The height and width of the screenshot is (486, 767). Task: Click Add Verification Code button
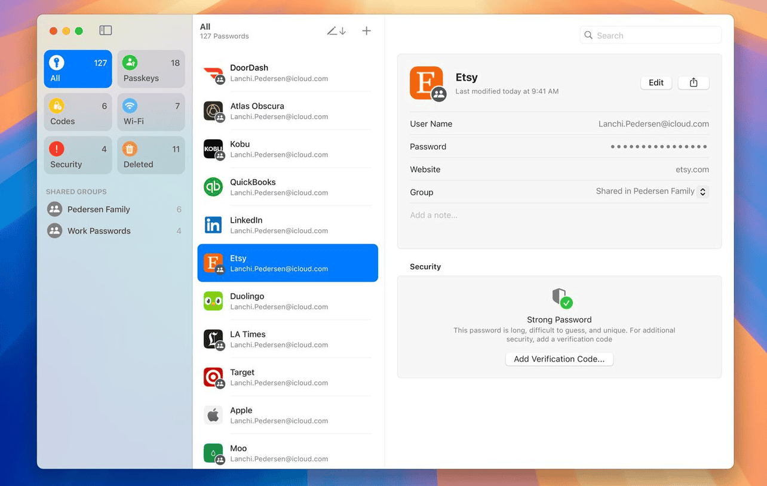click(559, 359)
